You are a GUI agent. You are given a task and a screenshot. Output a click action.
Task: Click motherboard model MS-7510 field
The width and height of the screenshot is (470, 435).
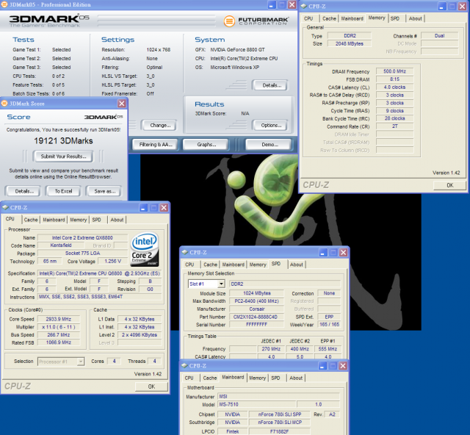coord(256,404)
